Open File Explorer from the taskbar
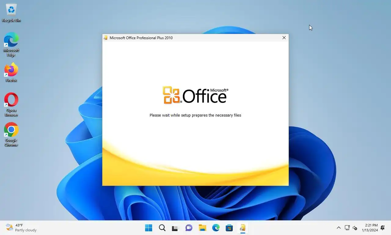Image resolution: width=391 pixels, height=235 pixels. (203, 228)
